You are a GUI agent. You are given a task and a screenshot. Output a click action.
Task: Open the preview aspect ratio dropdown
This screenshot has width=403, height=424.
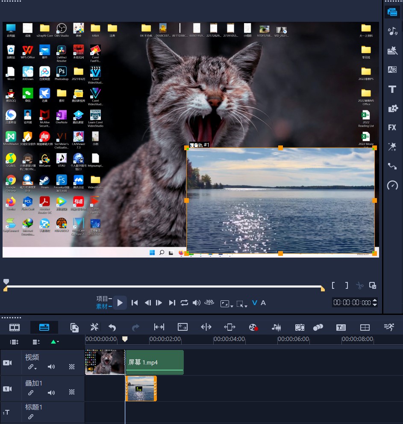click(x=227, y=304)
